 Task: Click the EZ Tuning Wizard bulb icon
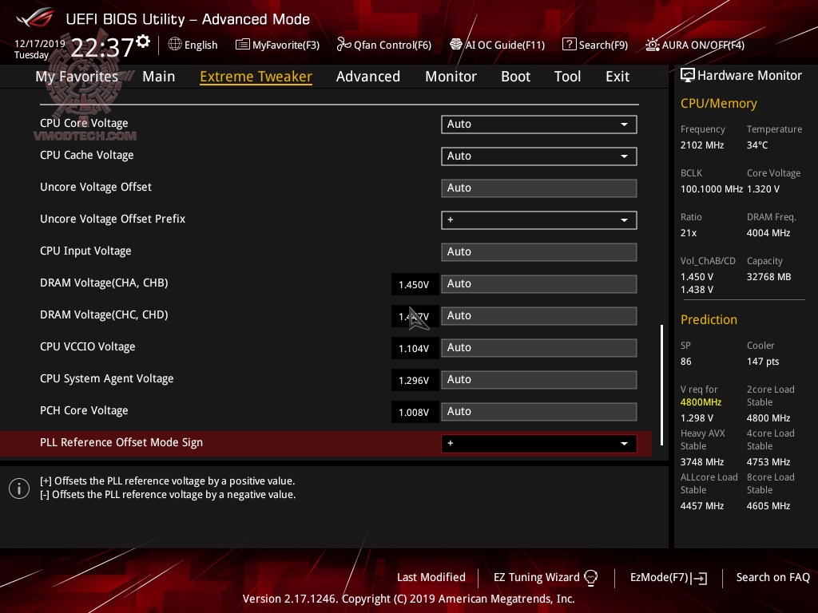[x=590, y=578]
